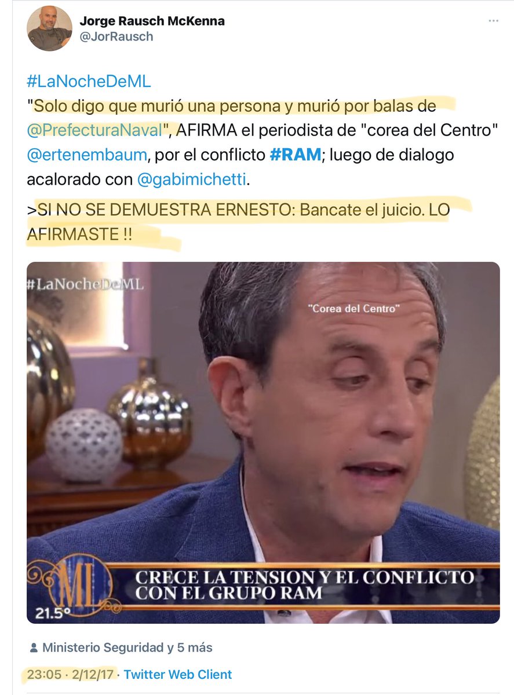514x695 pixels.
Task: Open the #LaNocheDeML hashtag in the tweet text
Action: (89, 81)
